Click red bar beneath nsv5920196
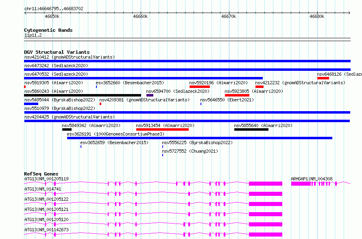This screenshot has width=362, height=239. 200,87
